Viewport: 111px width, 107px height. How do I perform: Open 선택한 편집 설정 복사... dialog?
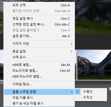pos(39,24)
